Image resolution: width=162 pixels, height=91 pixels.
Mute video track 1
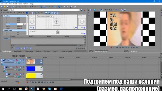21,60
